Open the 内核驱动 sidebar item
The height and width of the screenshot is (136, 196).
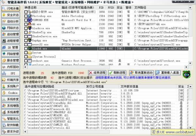[x=11, y=67]
